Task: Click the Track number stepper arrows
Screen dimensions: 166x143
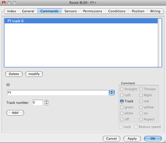Action: point(46,103)
